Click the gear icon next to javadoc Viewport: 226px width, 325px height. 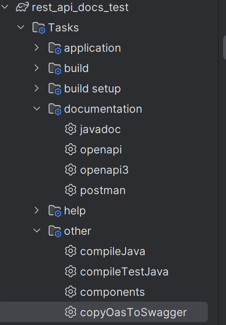pyautogui.click(x=71, y=129)
